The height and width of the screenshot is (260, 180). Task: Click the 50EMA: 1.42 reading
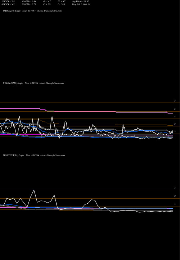pyautogui.click(x=8, y=4)
